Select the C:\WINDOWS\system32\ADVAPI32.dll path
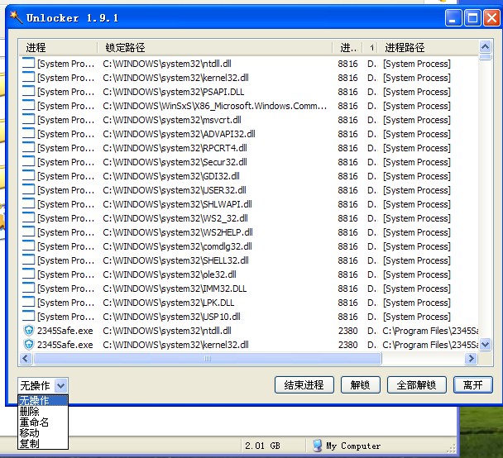Screen dimensions: 503x458 click(179, 134)
